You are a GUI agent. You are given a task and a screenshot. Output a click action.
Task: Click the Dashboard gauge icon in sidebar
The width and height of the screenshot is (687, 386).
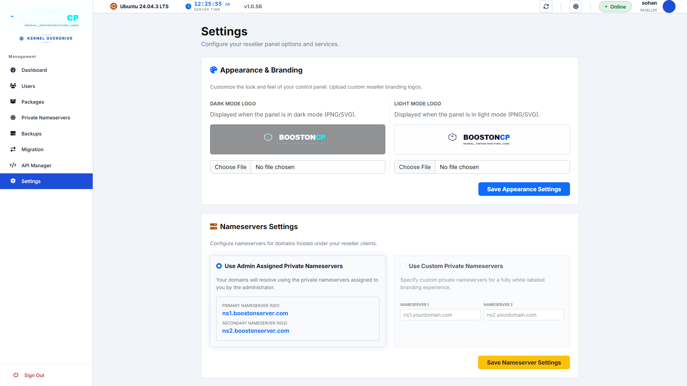click(13, 70)
